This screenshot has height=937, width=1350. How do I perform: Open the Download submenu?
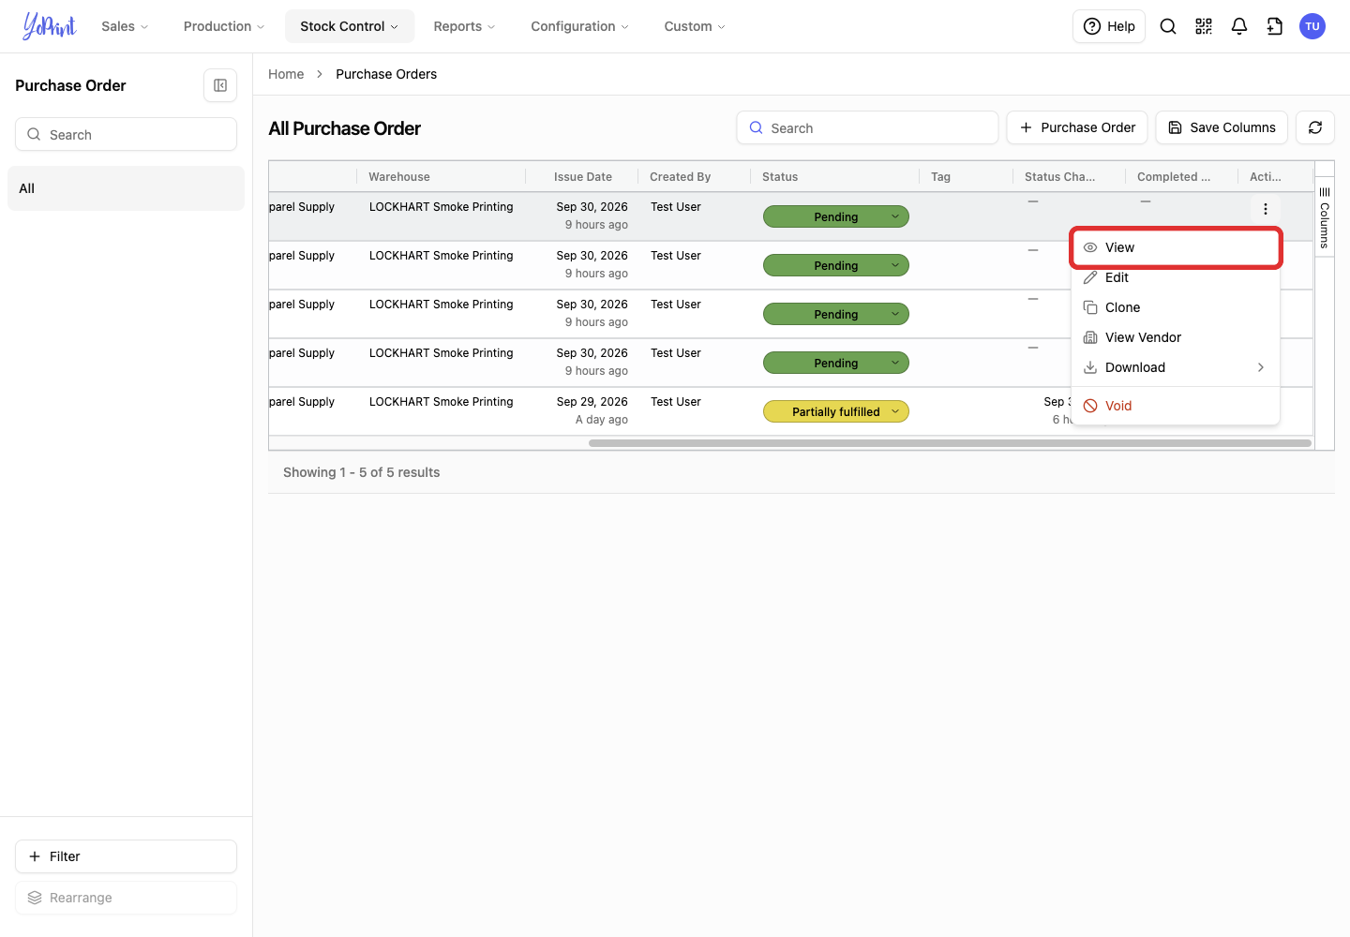(1176, 367)
